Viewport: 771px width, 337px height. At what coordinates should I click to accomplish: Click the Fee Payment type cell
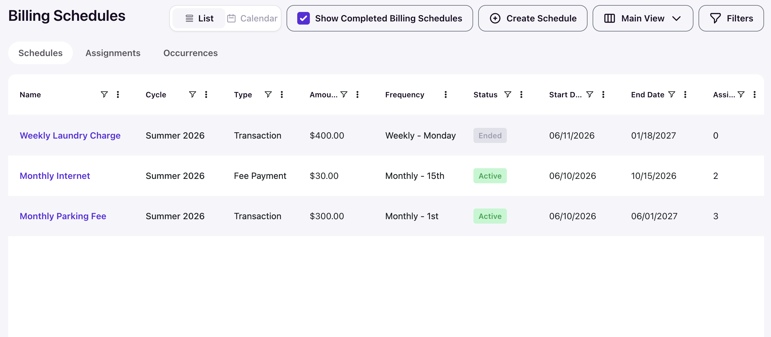coord(260,176)
